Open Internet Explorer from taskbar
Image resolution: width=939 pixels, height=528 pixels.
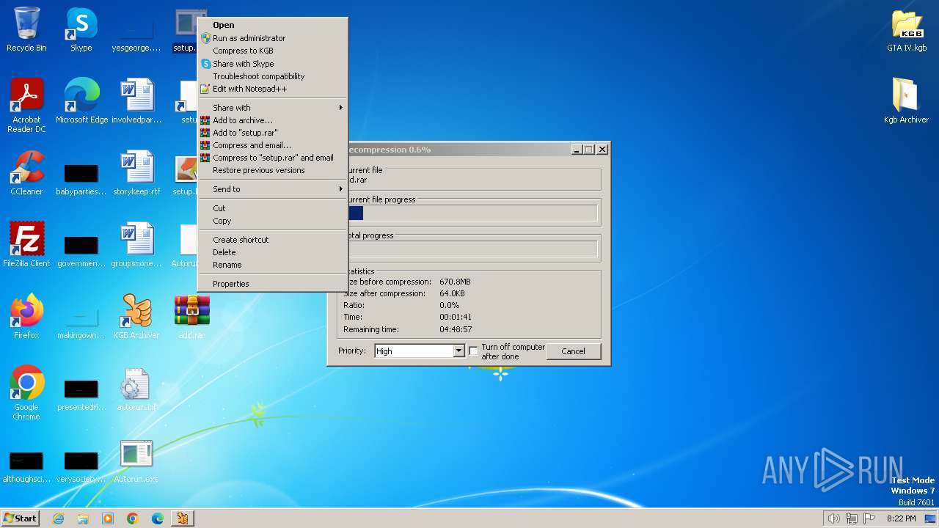[x=58, y=518]
